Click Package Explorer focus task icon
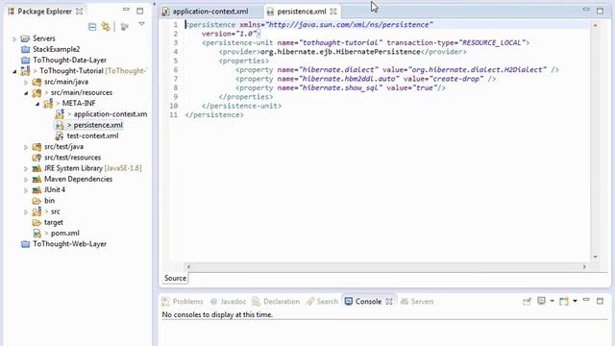Screen dimensions: 615x346 125,27
